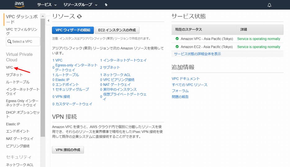This screenshot has height=167, width=290.
Task: Click the Amazon VPC operating normally status text
Action: pyautogui.click(x=259, y=39)
